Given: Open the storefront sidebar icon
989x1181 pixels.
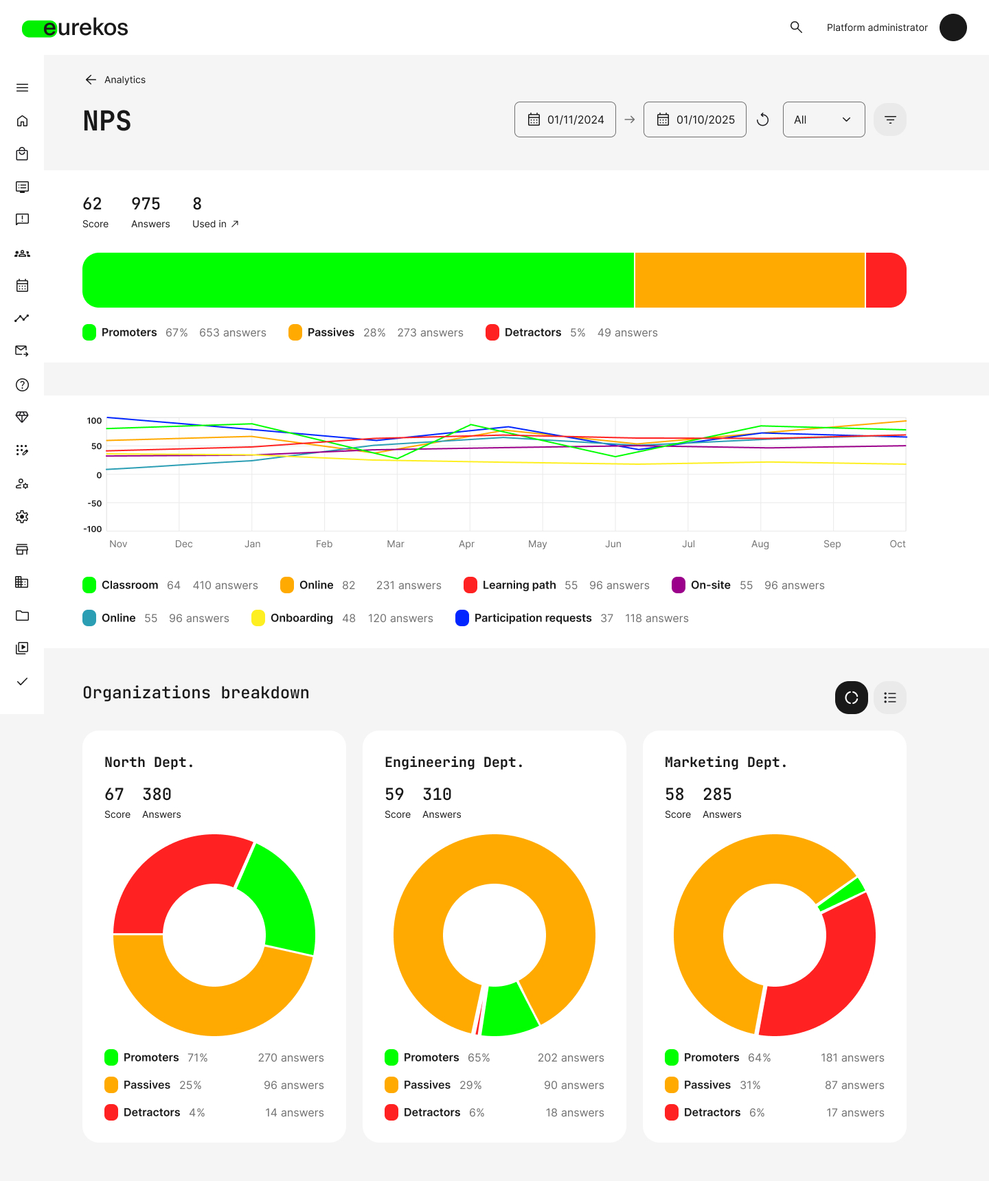Looking at the screenshot, I should tap(22, 549).
